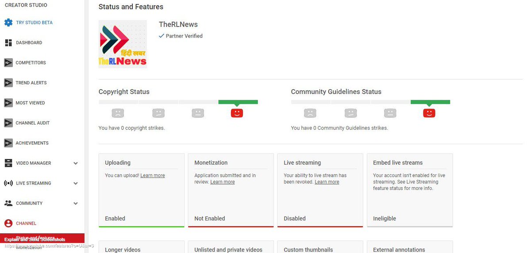The height and width of the screenshot is (253, 531).
Task: Click the red happy face under Copyright Status
Action: [237, 113]
